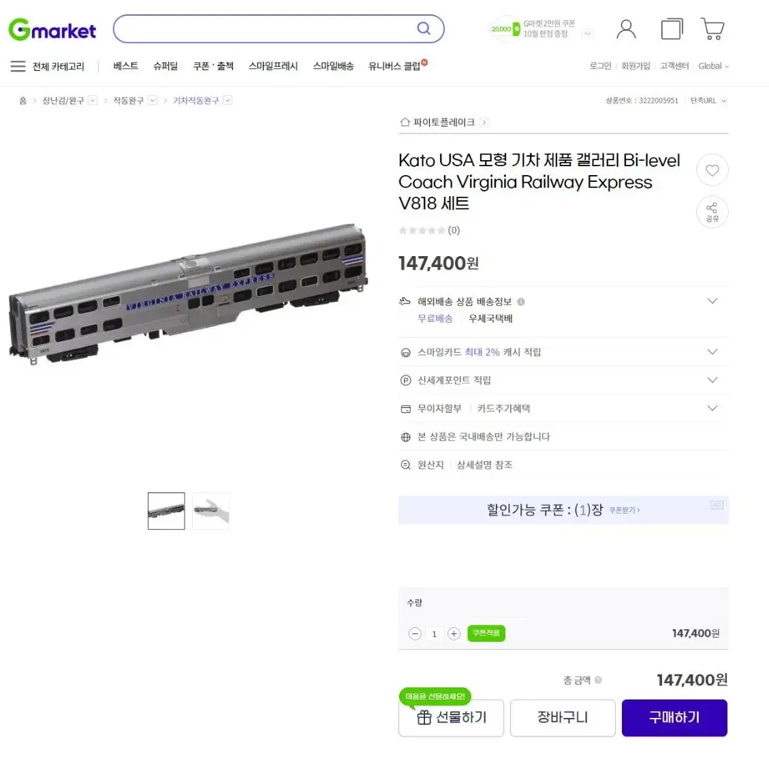Click the 구매하기 purchase button
769x769 pixels.
pos(674,717)
